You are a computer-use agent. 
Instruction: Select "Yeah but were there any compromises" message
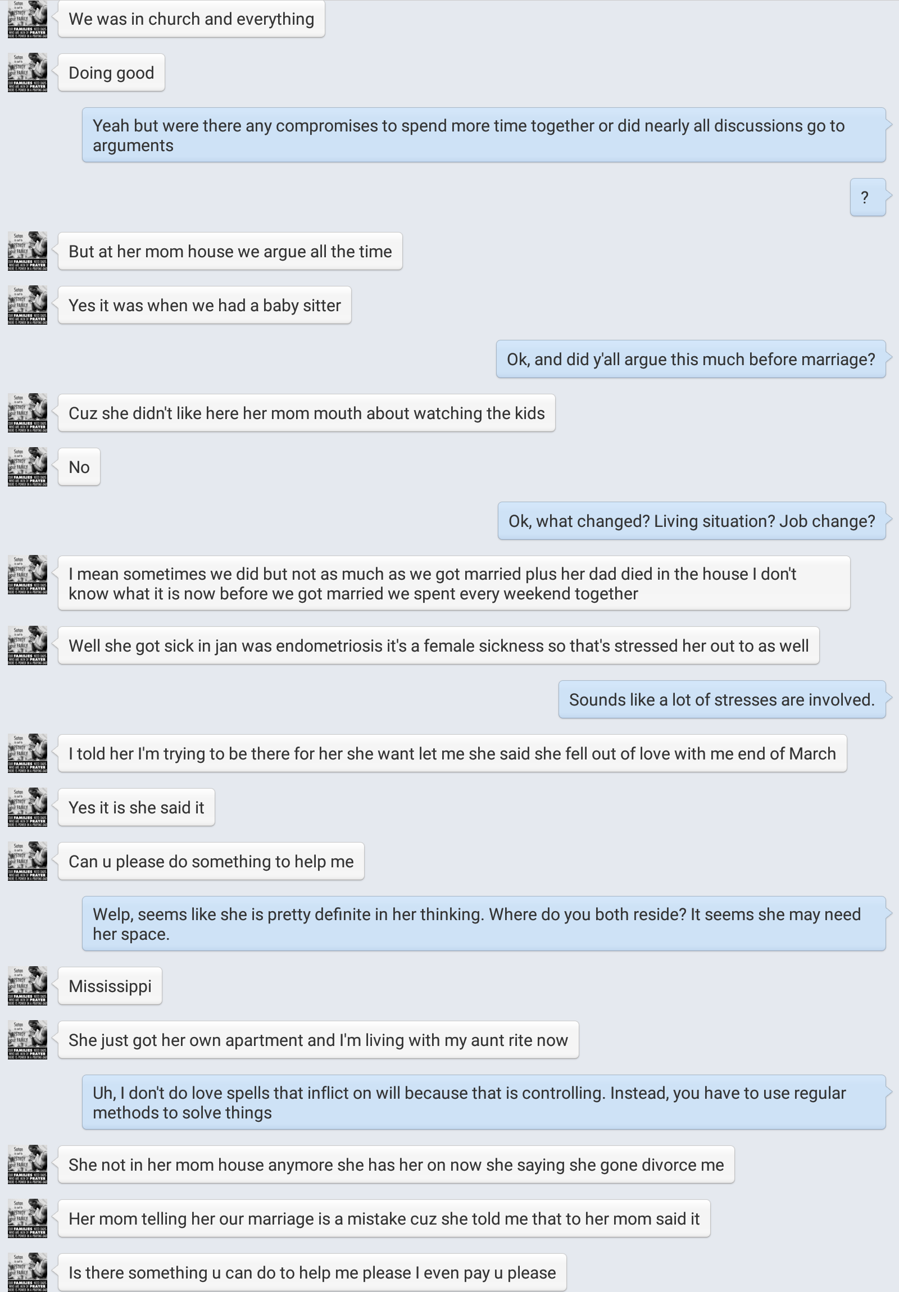(x=484, y=135)
